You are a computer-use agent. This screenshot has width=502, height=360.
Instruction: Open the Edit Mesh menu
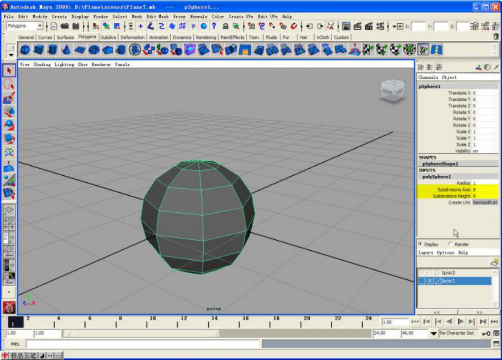(157, 16)
